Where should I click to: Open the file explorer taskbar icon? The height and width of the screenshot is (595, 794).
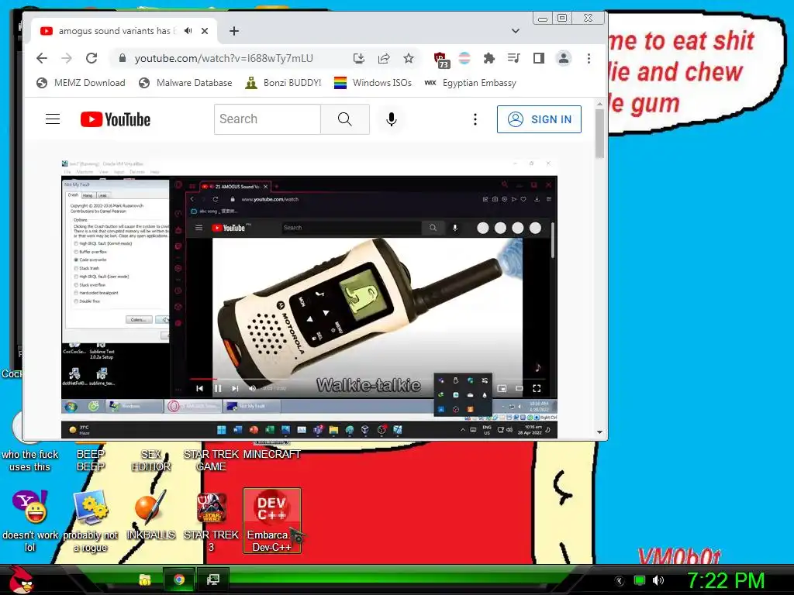145,580
